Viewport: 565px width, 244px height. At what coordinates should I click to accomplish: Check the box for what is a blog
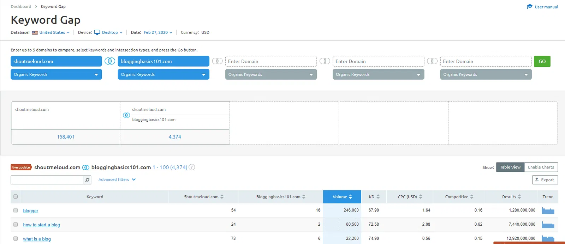pos(16,238)
